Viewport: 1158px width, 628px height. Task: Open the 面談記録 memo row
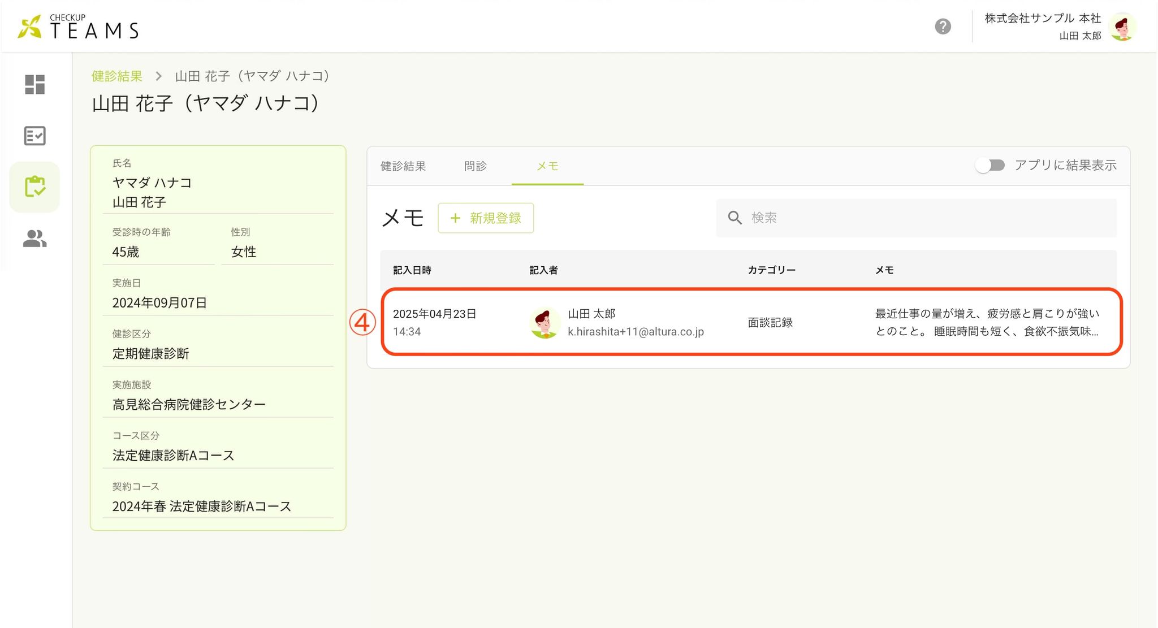click(770, 323)
